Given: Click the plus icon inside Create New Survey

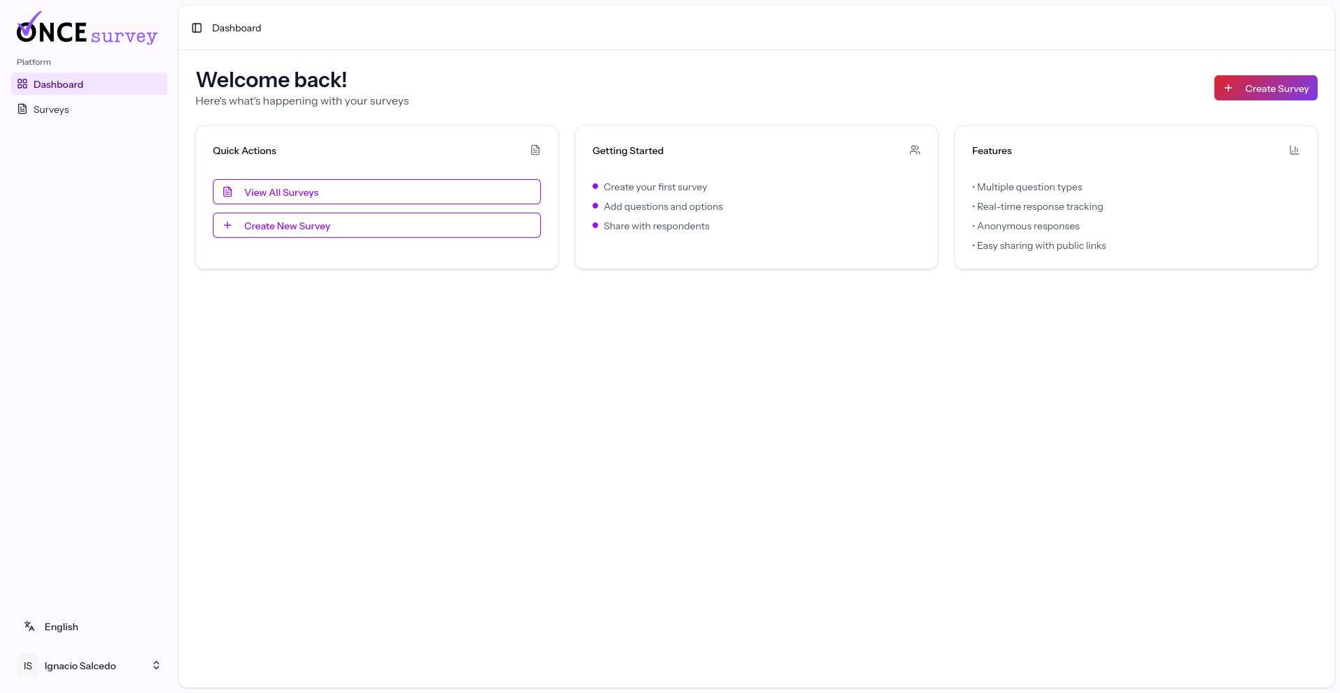Looking at the screenshot, I should click(x=227, y=224).
